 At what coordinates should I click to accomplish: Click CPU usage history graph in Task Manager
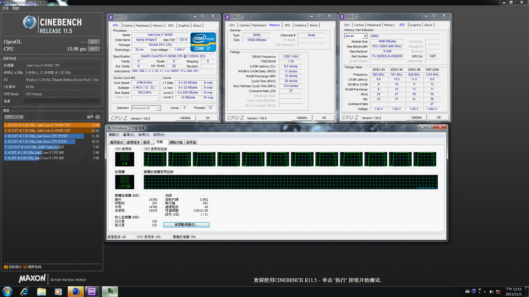point(291,158)
